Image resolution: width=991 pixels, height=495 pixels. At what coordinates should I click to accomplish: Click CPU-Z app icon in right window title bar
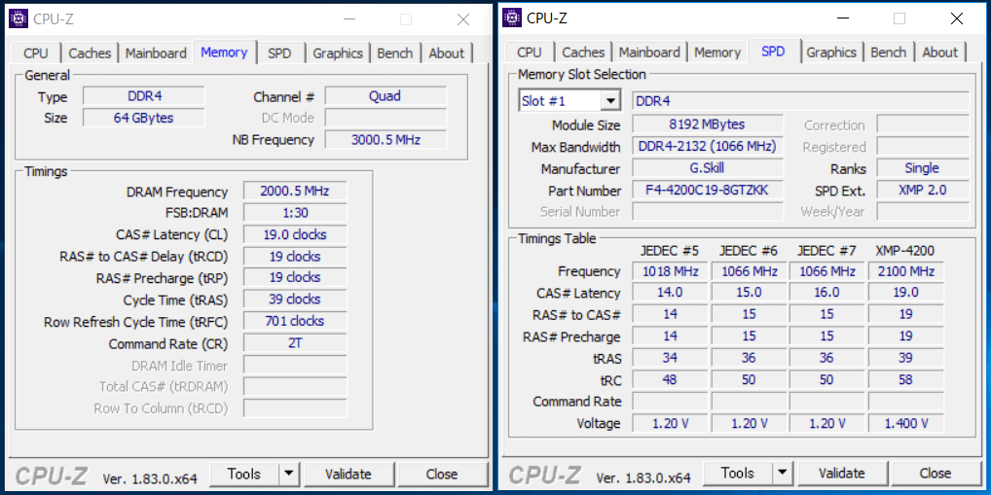click(x=512, y=18)
